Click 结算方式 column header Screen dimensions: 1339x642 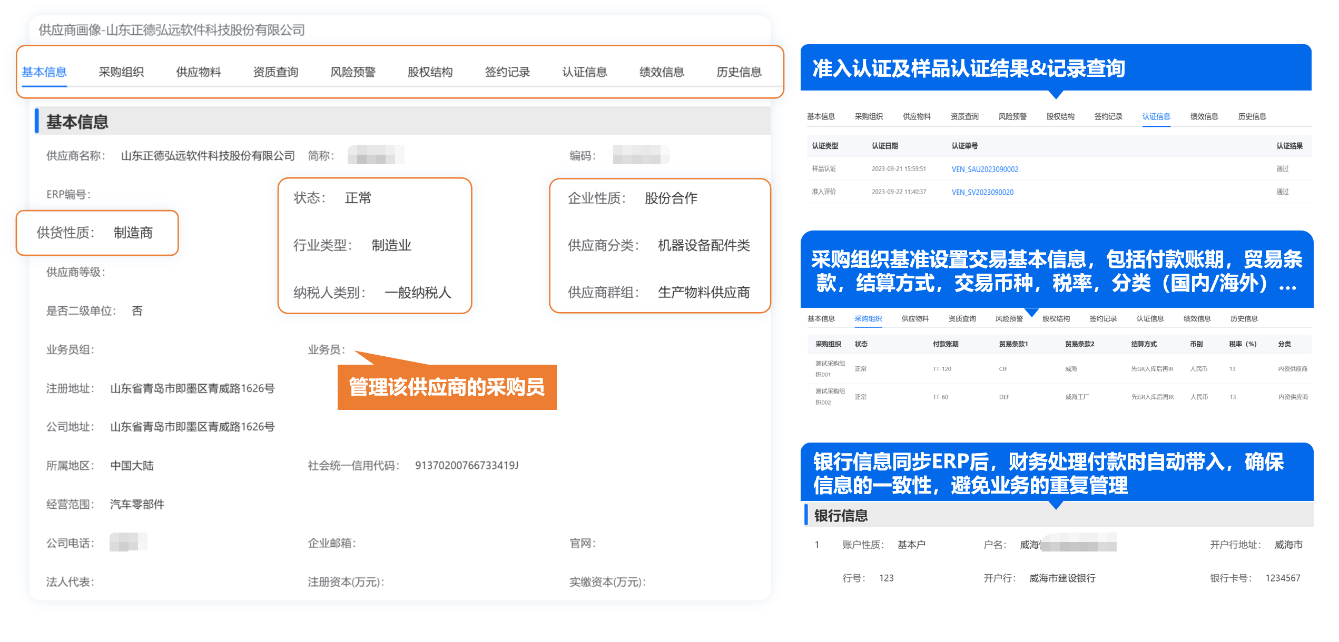tap(1144, 344)
